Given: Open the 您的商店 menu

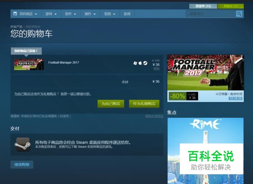Looking at the screenshot, I should tap(26, 14).
